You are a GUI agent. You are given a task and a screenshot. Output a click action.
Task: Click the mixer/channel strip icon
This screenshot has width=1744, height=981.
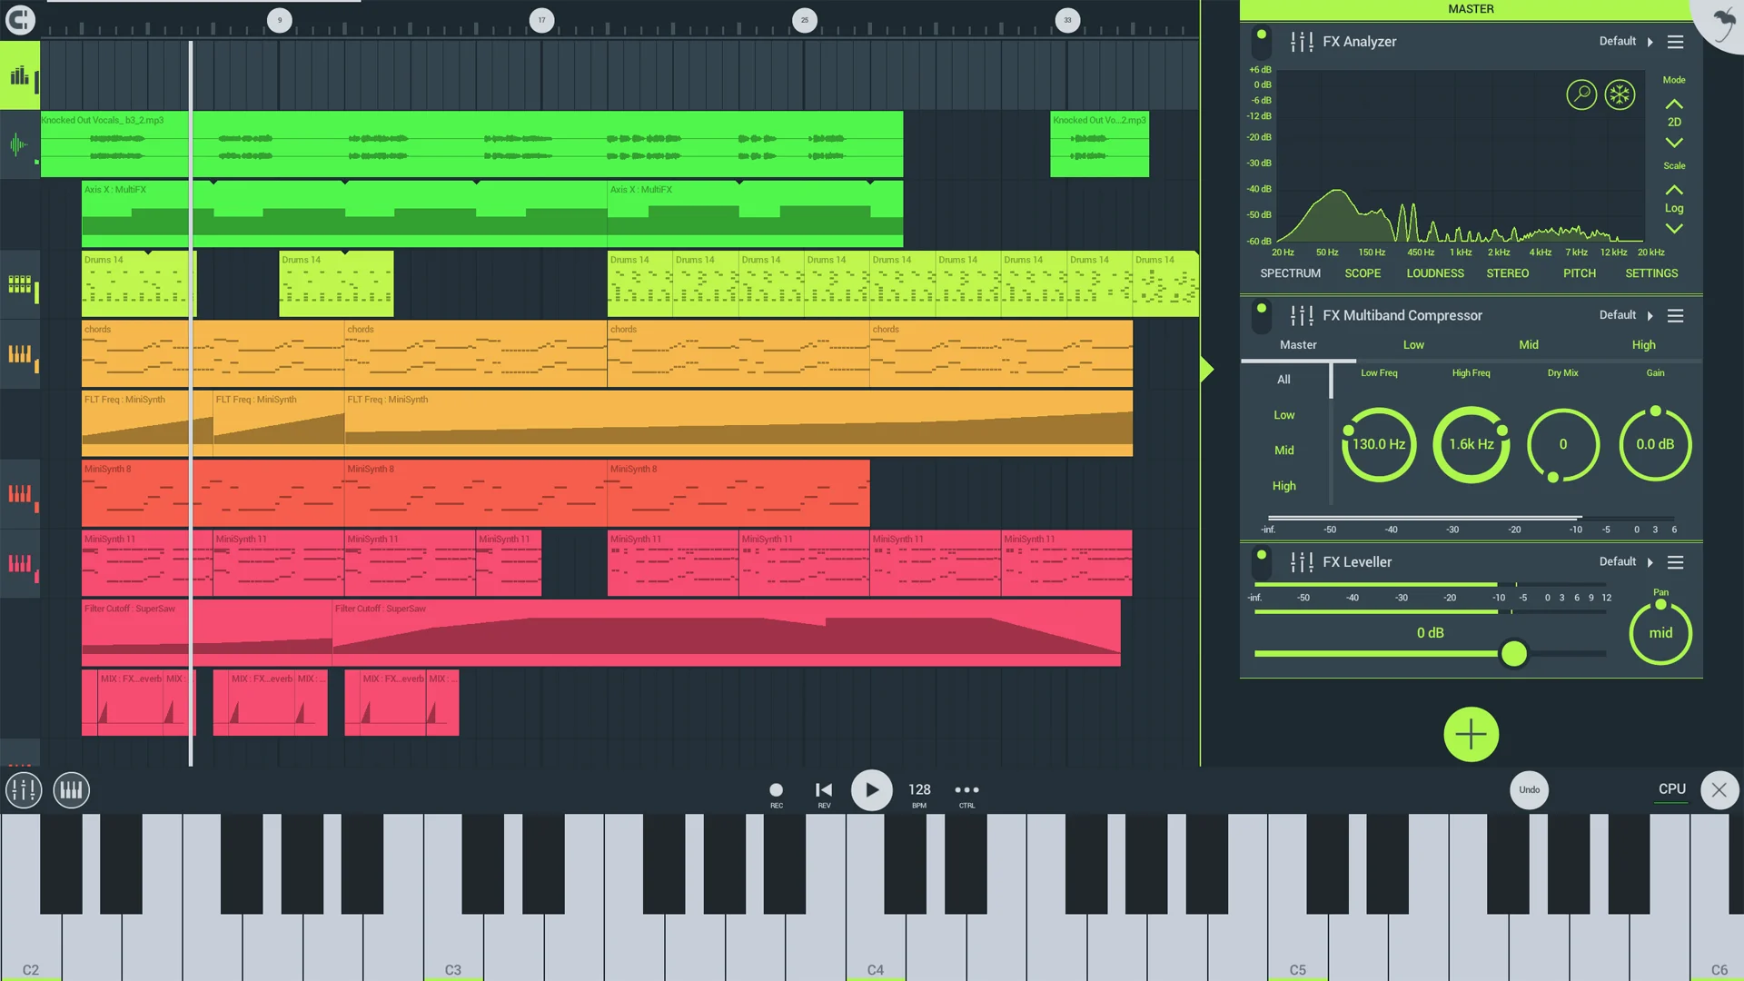24,788
